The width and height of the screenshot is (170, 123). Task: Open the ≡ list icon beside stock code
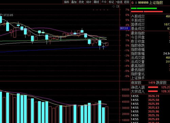(136, 3)
